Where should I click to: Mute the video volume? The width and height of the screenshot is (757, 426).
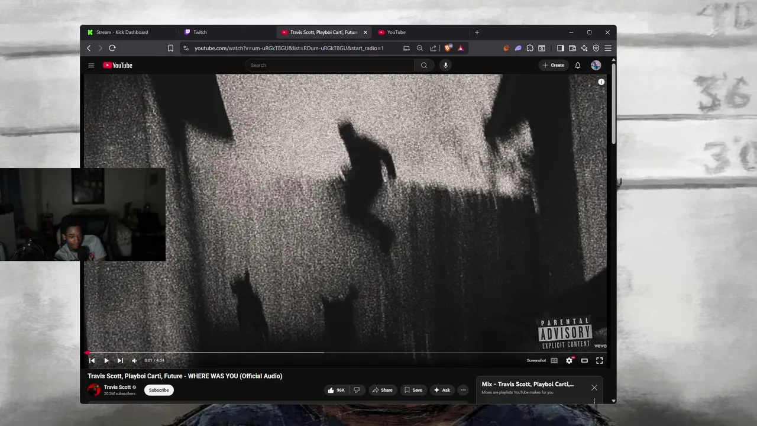(134, 360)
